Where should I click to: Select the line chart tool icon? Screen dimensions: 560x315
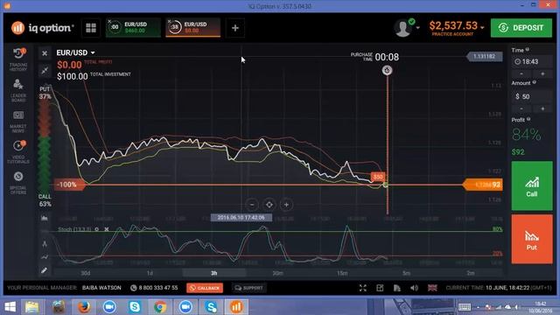pyautogui.click(x=45, y=257)
